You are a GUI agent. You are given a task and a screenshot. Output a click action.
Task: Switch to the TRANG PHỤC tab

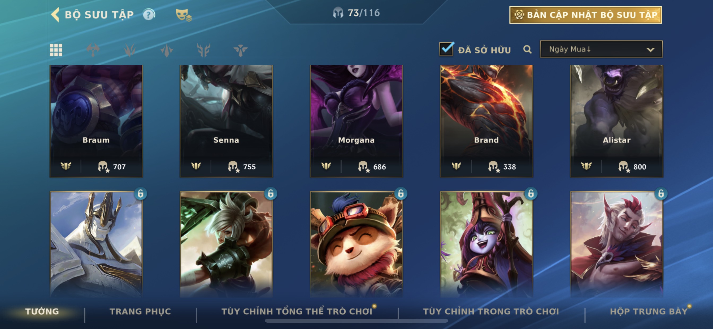[140, 311]
